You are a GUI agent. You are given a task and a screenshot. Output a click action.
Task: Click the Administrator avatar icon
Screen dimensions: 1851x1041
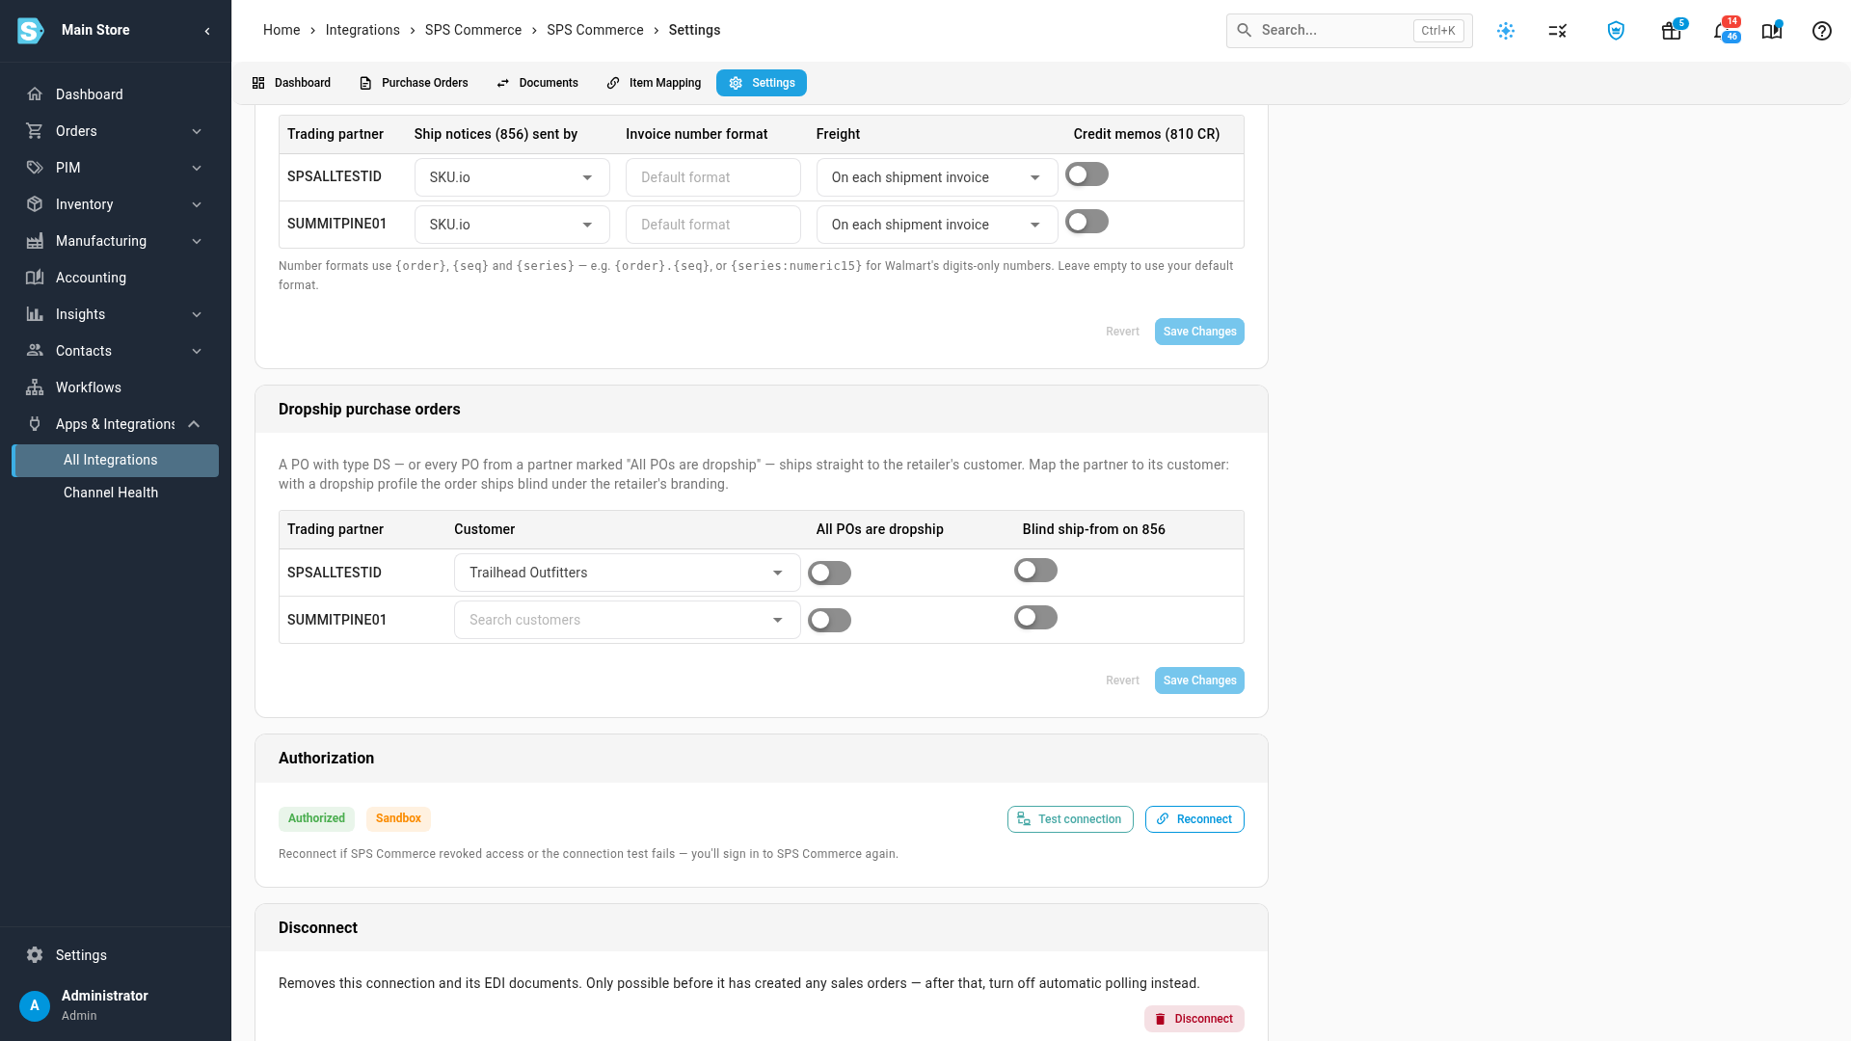coord(35,1005)
